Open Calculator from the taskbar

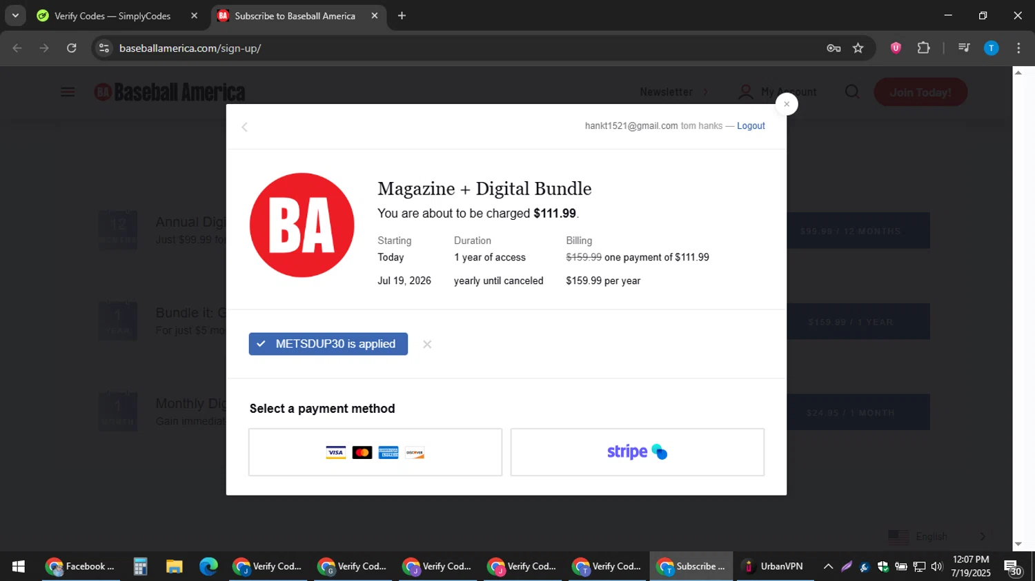pyautogui.click(x=140, y=567)
